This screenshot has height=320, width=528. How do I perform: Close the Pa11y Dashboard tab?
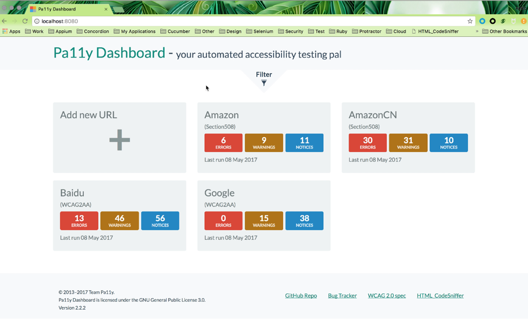point(106,9)
